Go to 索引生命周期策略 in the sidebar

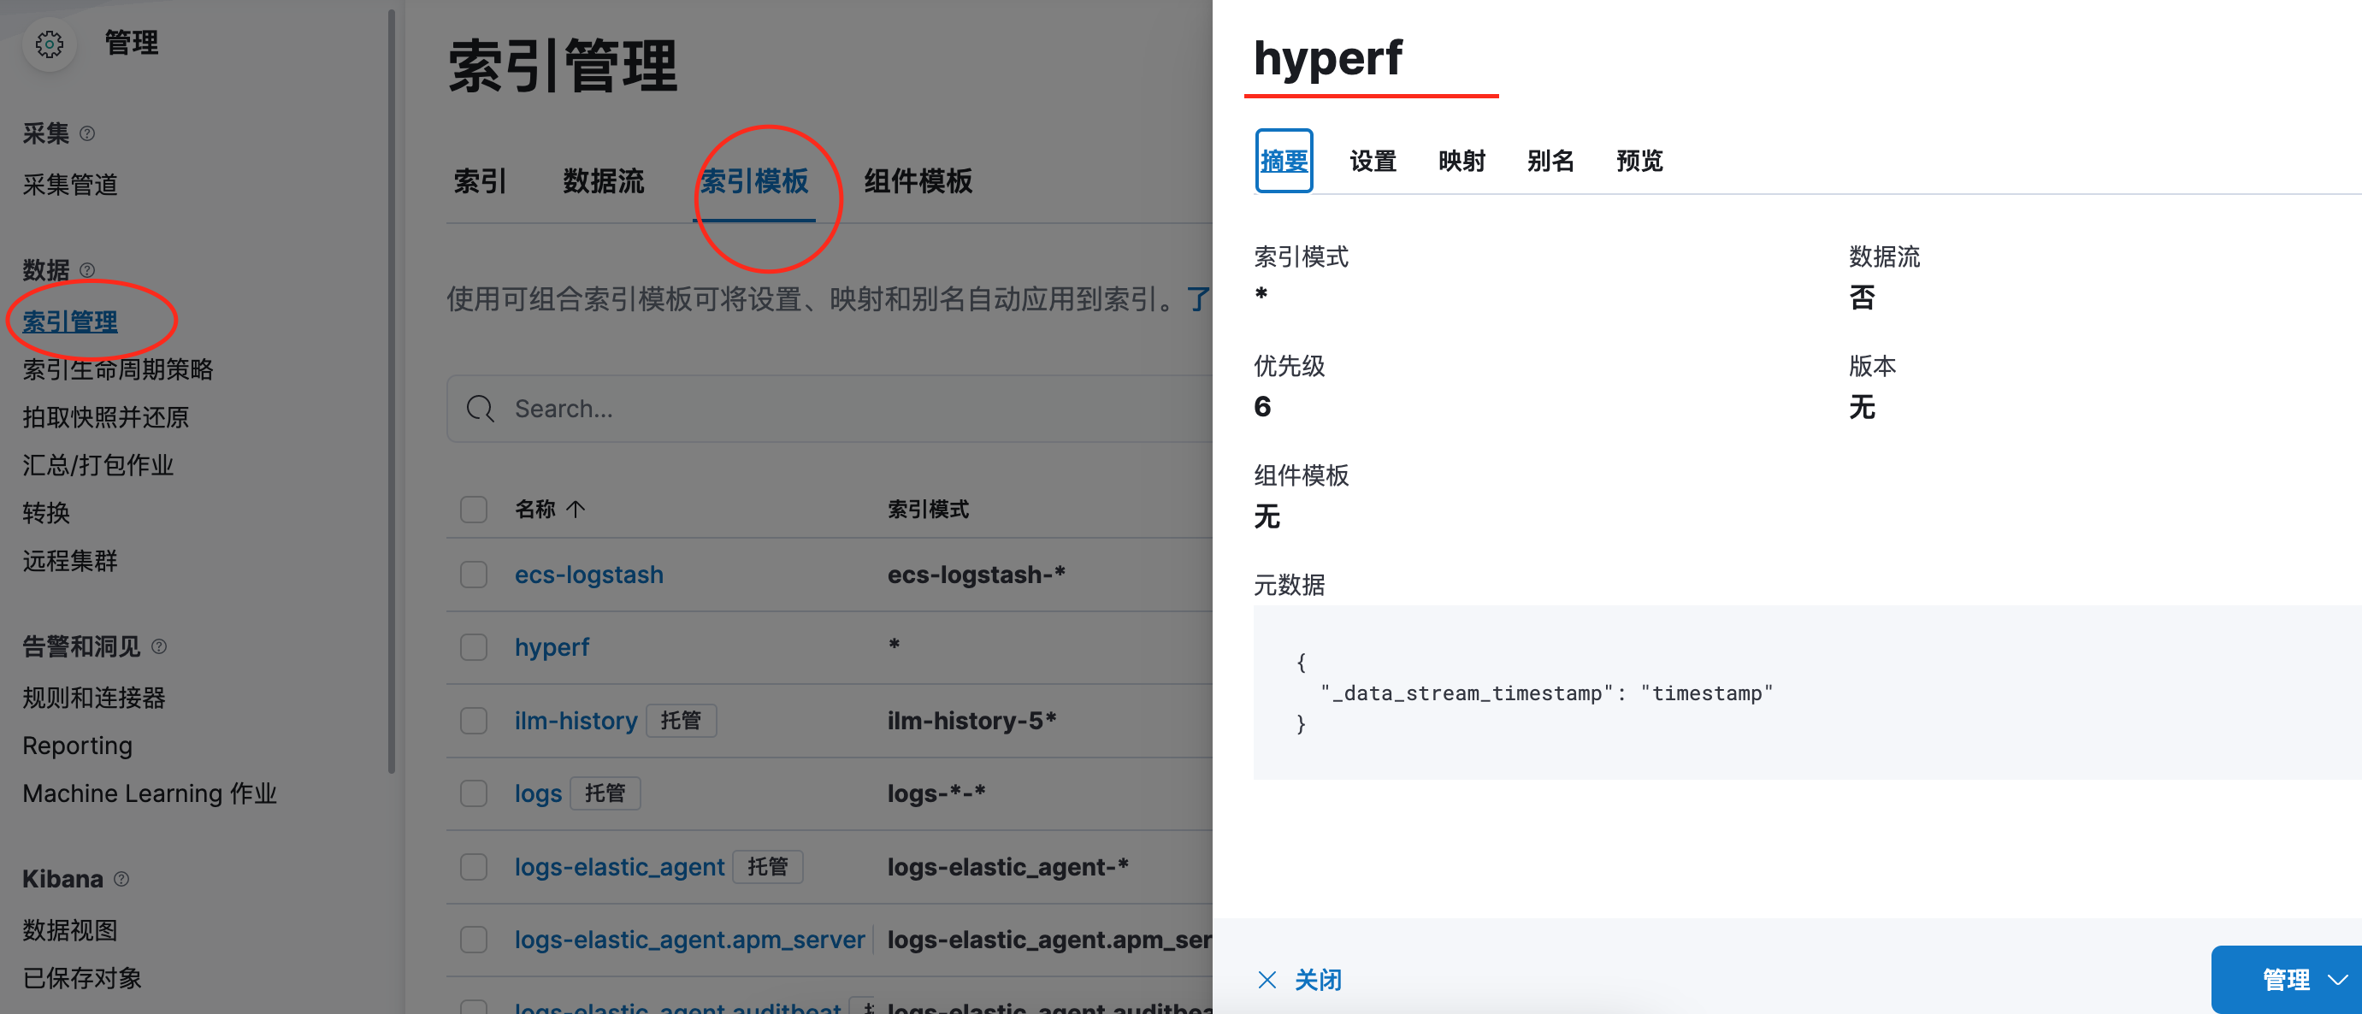[x=117, y=369]
